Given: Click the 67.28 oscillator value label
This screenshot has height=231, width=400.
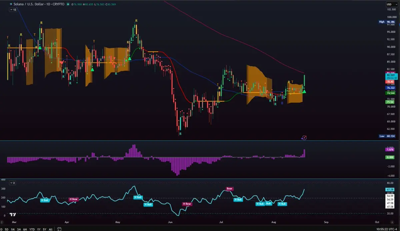Looking at the screenshot, I should point(390,189).
